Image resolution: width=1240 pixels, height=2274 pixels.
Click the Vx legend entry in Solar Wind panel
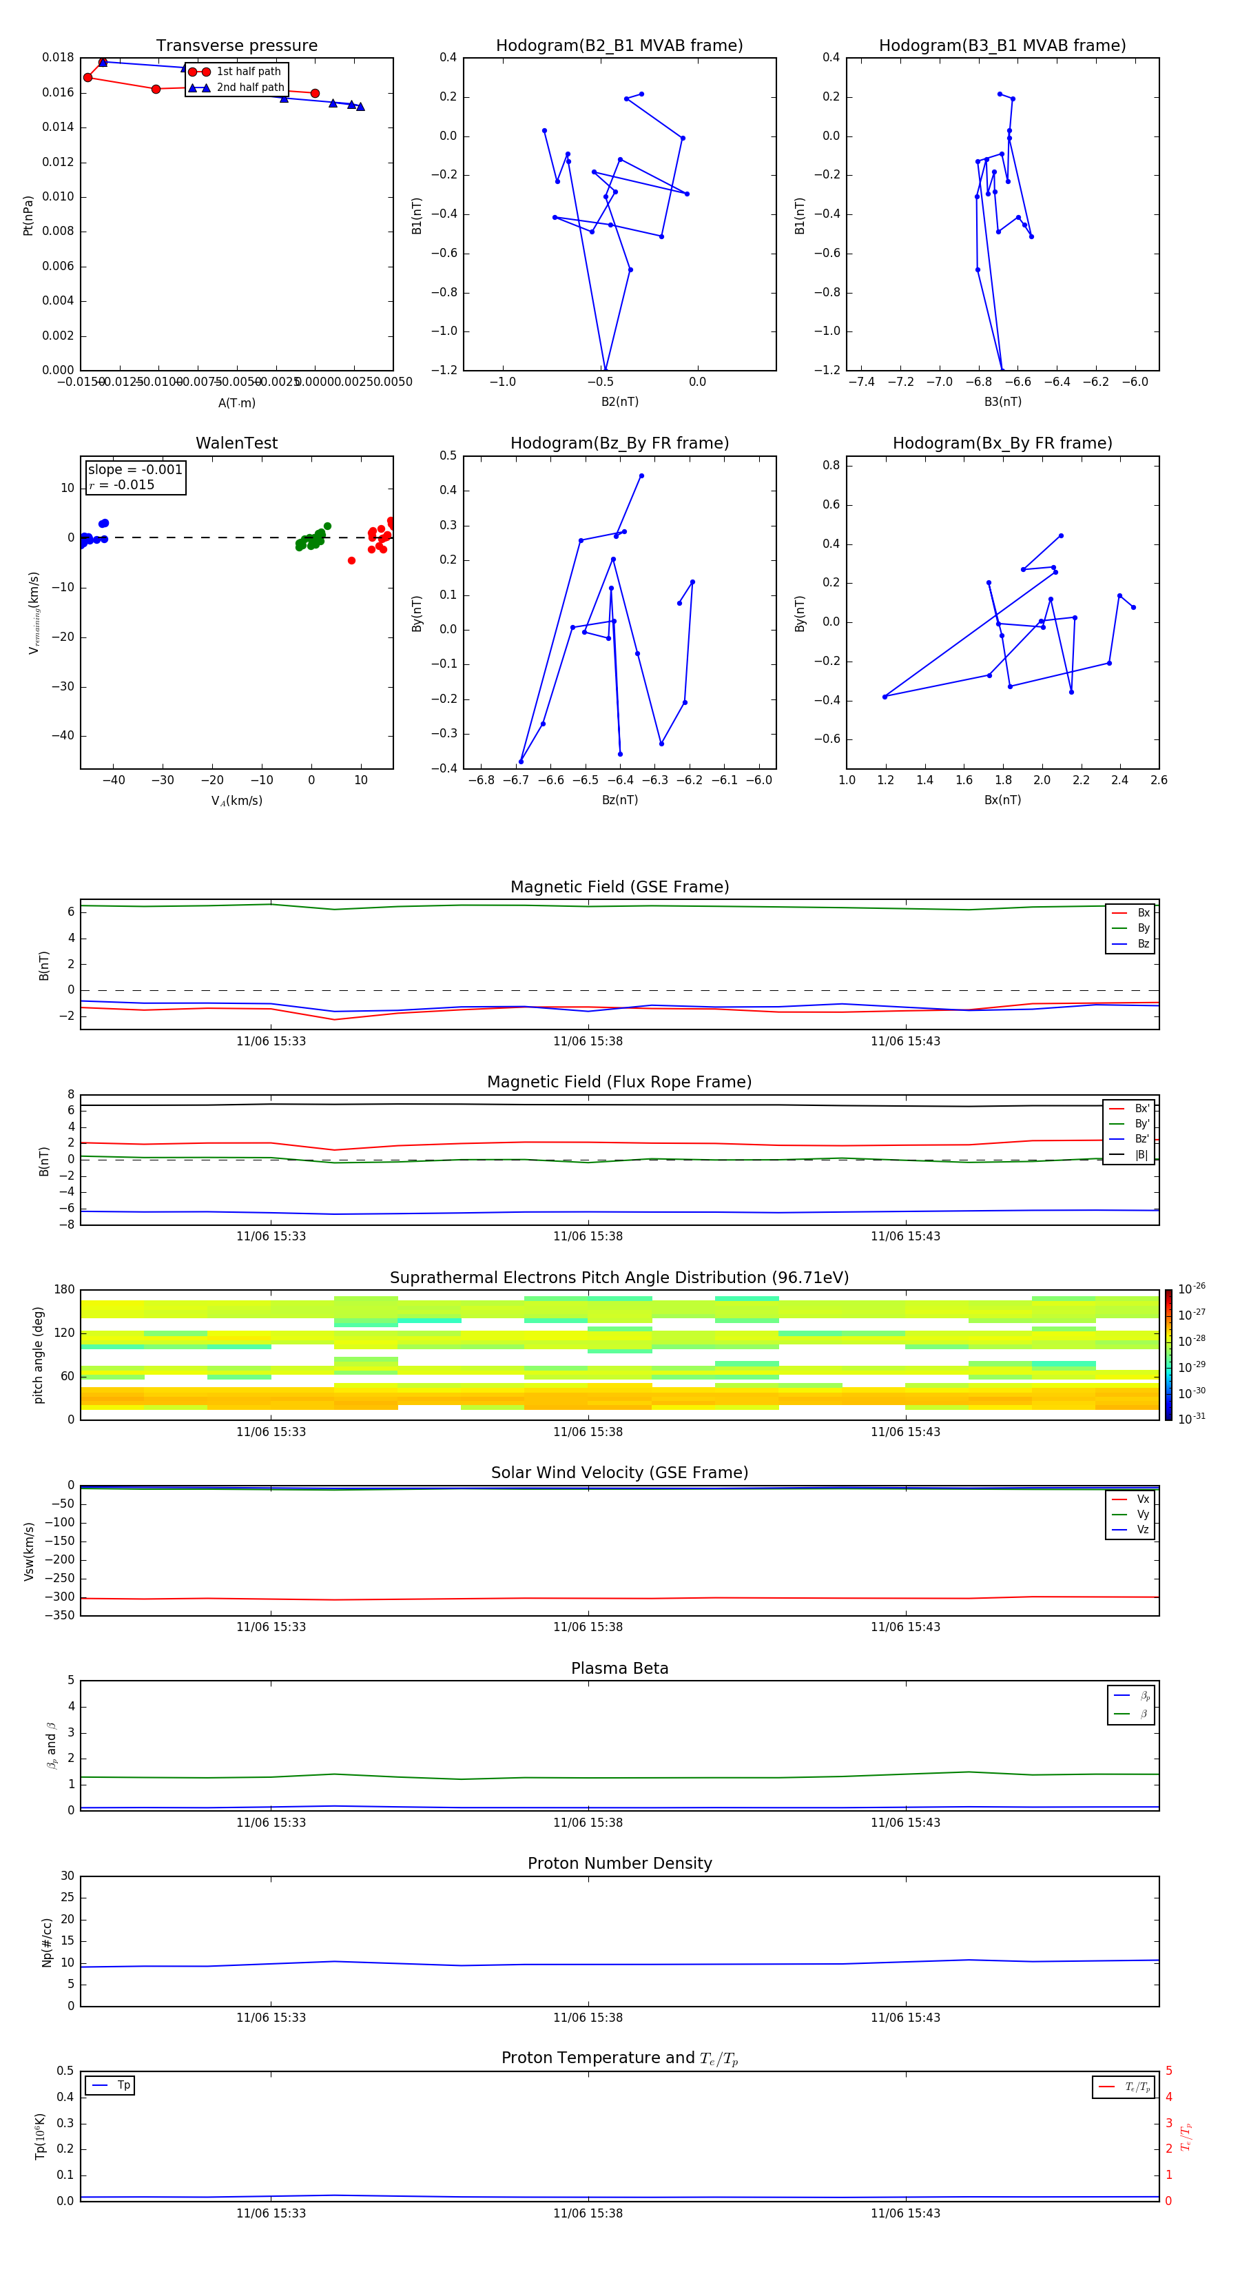1130,1499
